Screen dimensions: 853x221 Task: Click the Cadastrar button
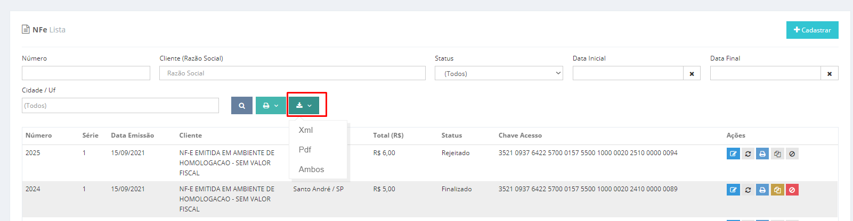click(x=812, y=30)
